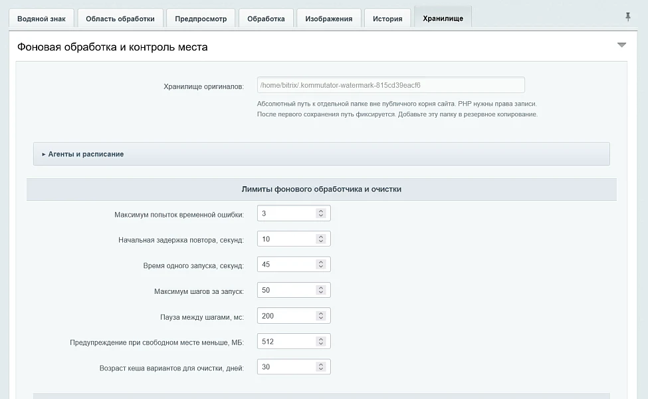The image size is (648, 399).
Task: Adjust stepper for Максимум шагов за запуск
Action: pos(321,290)
